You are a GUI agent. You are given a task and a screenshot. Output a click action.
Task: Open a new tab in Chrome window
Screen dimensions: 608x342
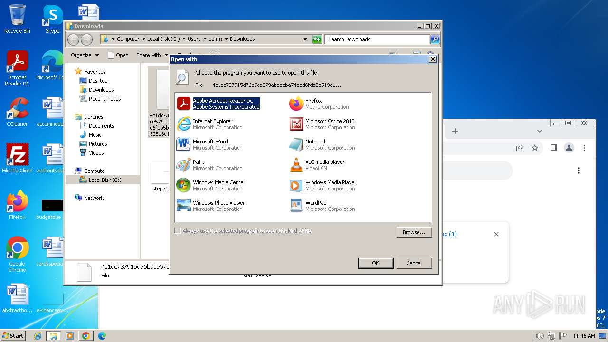pyautogui.click(x=455, y=131)
